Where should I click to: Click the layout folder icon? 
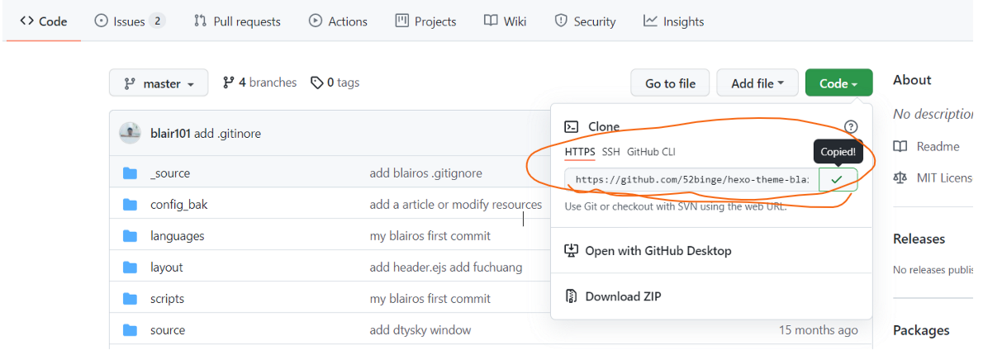130,267
